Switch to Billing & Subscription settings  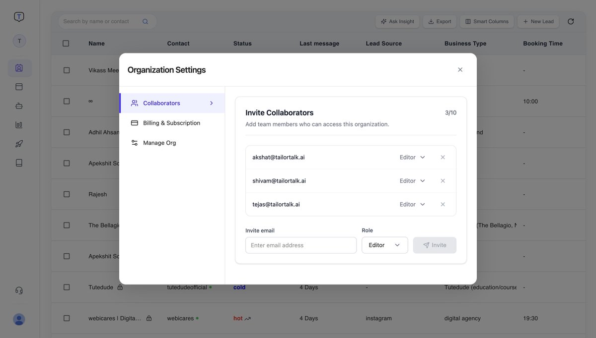171,122
